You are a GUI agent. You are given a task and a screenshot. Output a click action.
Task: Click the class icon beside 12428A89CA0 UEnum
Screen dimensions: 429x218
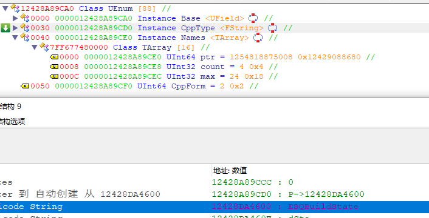click(15, 8)
